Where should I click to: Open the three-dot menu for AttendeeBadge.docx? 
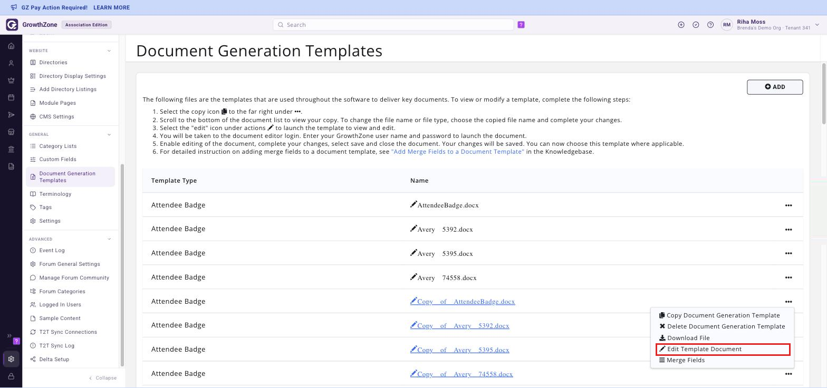[788, 205]
